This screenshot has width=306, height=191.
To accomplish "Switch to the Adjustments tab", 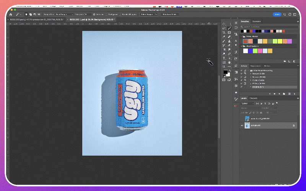I will [x=256, y=66].
